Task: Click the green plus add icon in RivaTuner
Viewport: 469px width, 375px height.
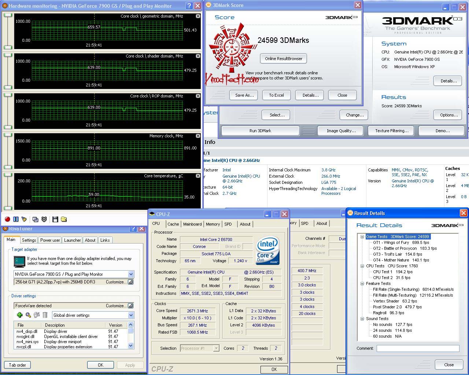Action: (20, 315)
